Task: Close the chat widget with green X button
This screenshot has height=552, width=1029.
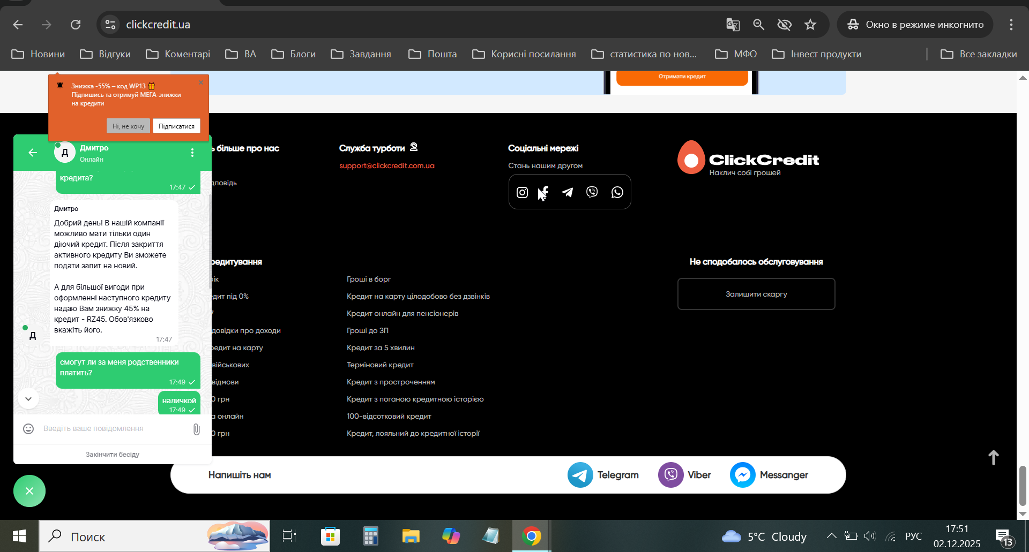Action: coord(29,491)
